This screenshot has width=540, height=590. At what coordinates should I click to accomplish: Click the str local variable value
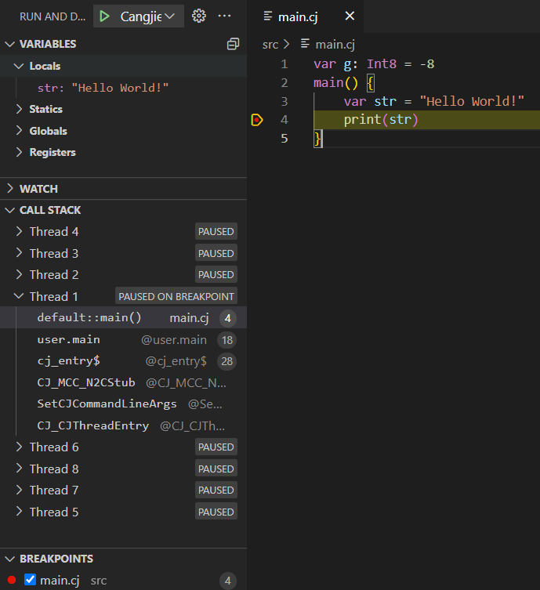pos(120,88)
